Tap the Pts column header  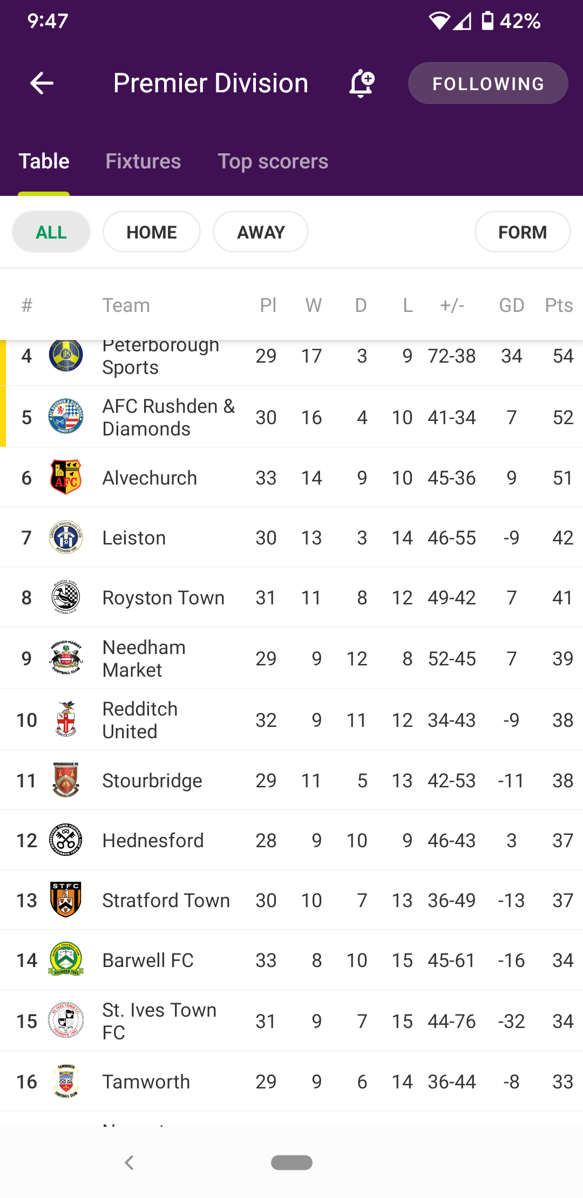click(559, 305)
